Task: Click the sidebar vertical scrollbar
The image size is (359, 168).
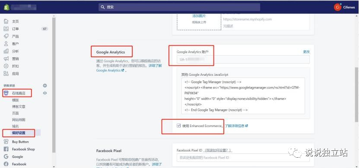Action: (54, 84)
